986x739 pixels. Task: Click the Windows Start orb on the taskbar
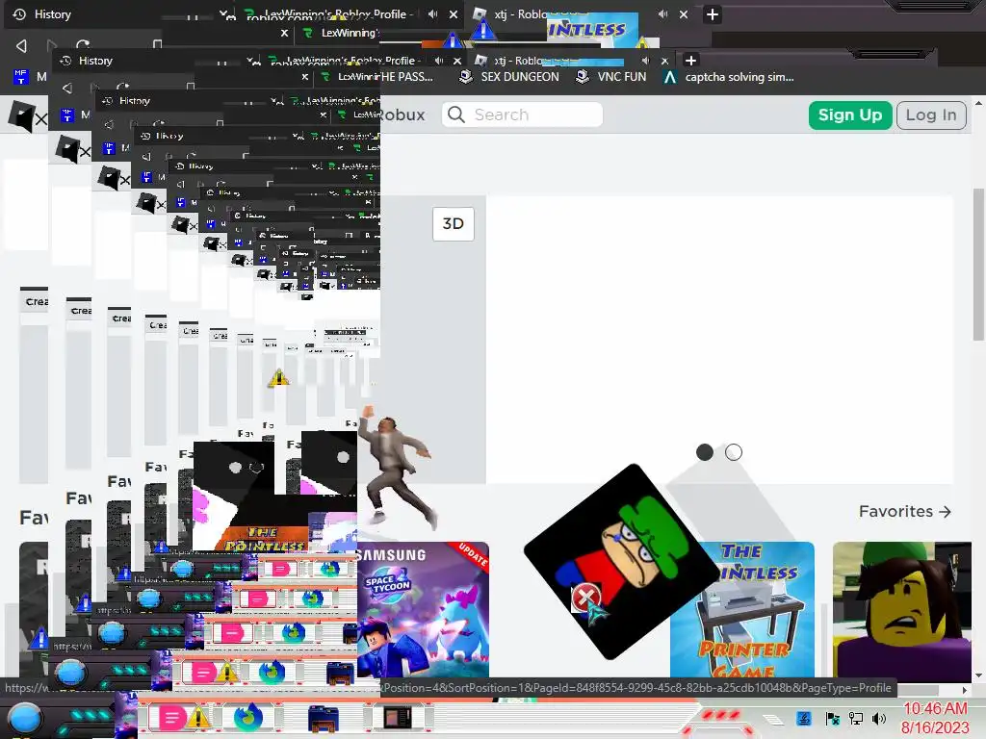pos(24,718)
